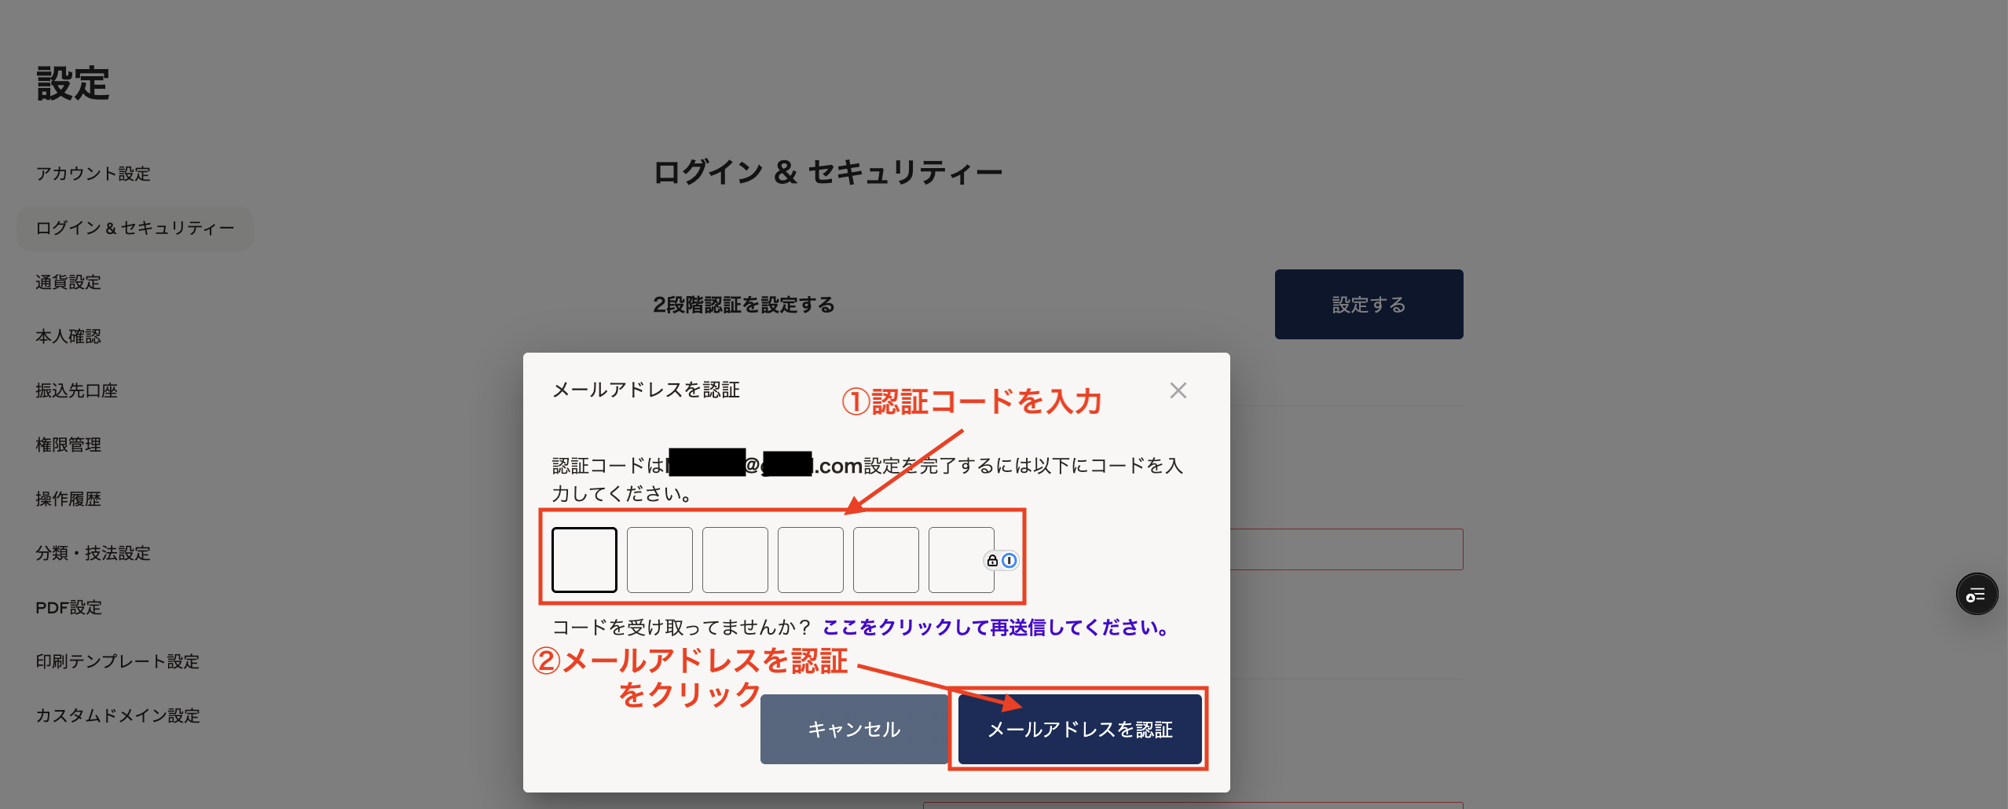Click the メールアドレスを認証 button
Viewport: 2008px width, 809px height.
click(1079, 729)
